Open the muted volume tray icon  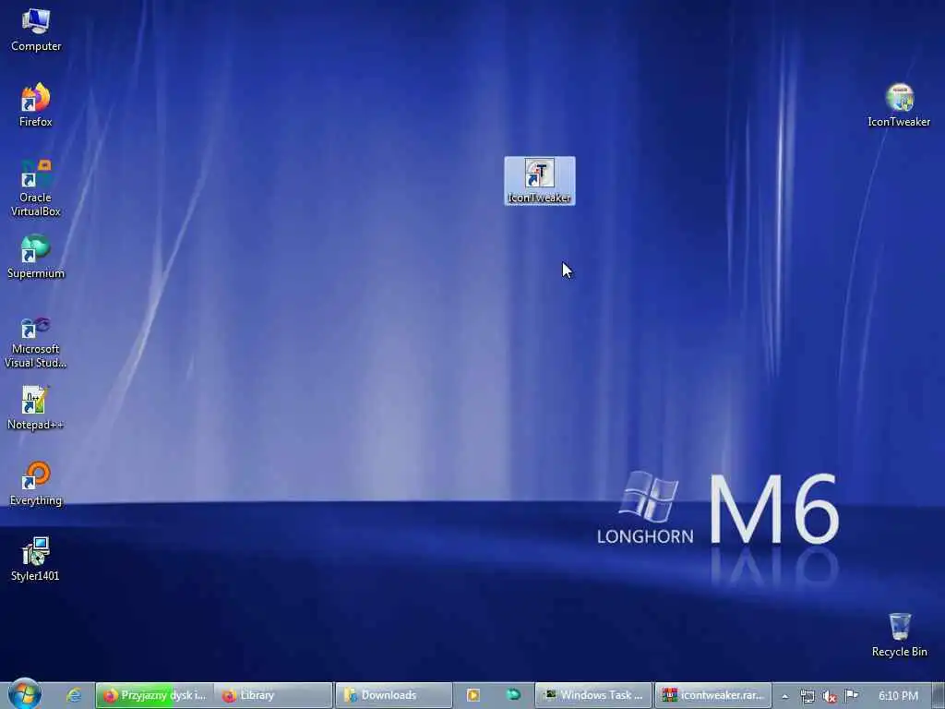click(830, 696)
